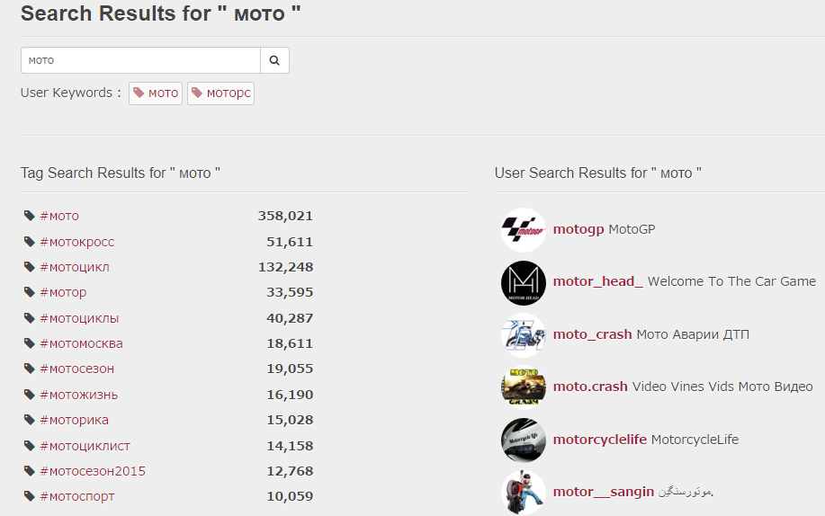The image size is (825, 516).
Task: Click the motorcyclelife profile avatar
Action: tap(523, 440)
